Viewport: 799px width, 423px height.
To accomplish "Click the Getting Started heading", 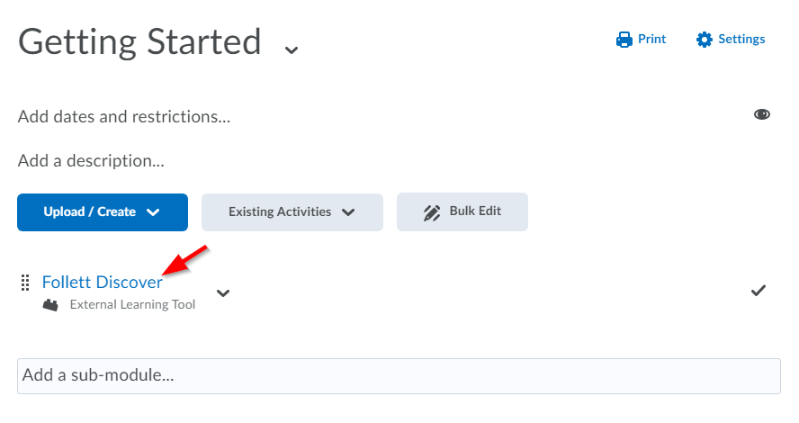I will click(x=139, y=42).
